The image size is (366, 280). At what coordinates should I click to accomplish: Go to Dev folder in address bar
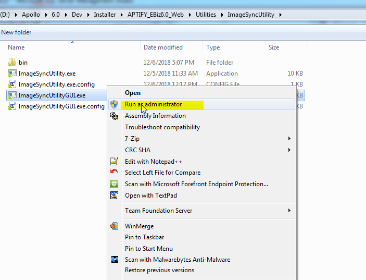77,15
